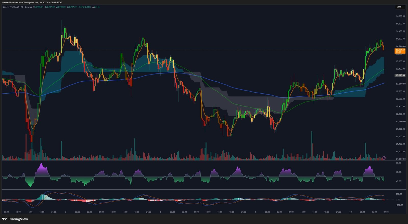Click the 64,200.00 price scale value
The width and height of the screenshot is (408, 224).
click(x=400, y=39)
